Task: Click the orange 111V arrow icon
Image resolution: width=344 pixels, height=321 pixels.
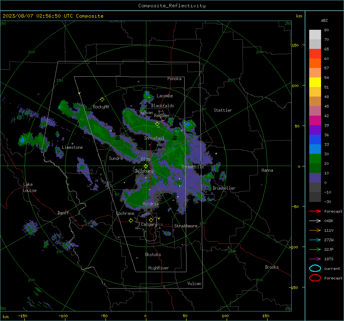Action: click(x=315, y=230)
